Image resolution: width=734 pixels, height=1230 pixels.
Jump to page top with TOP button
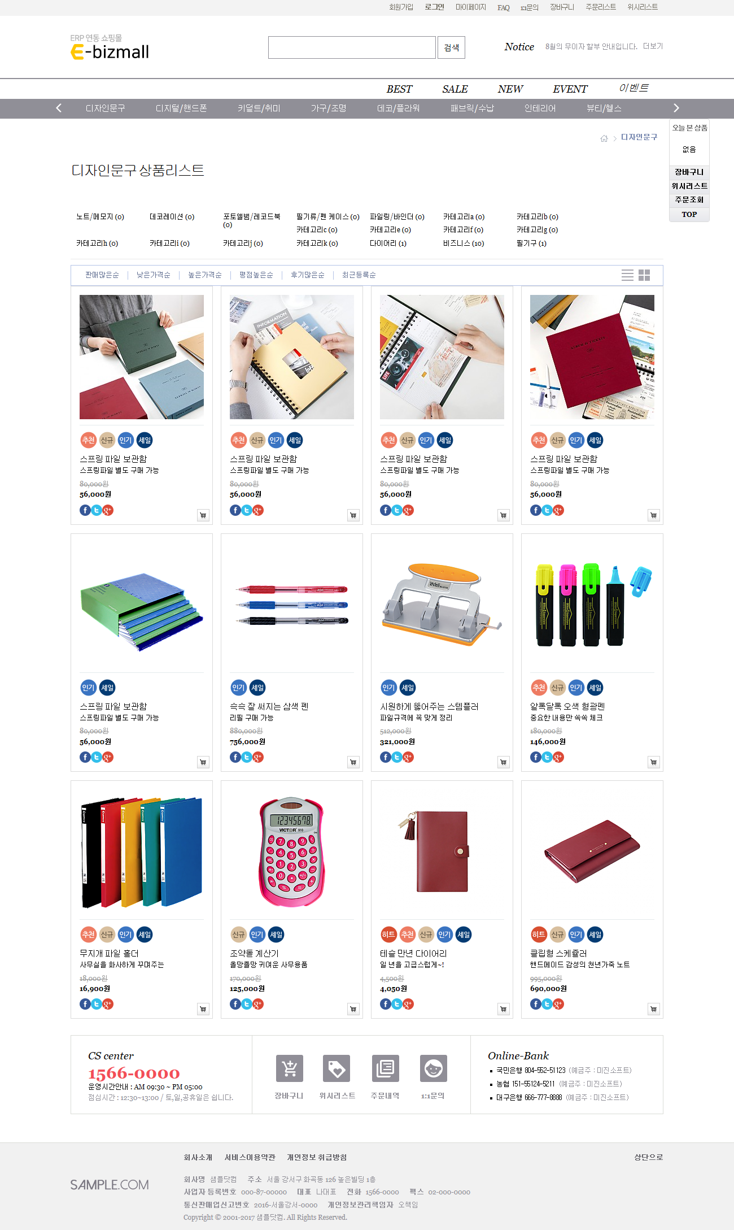(689, 215)
